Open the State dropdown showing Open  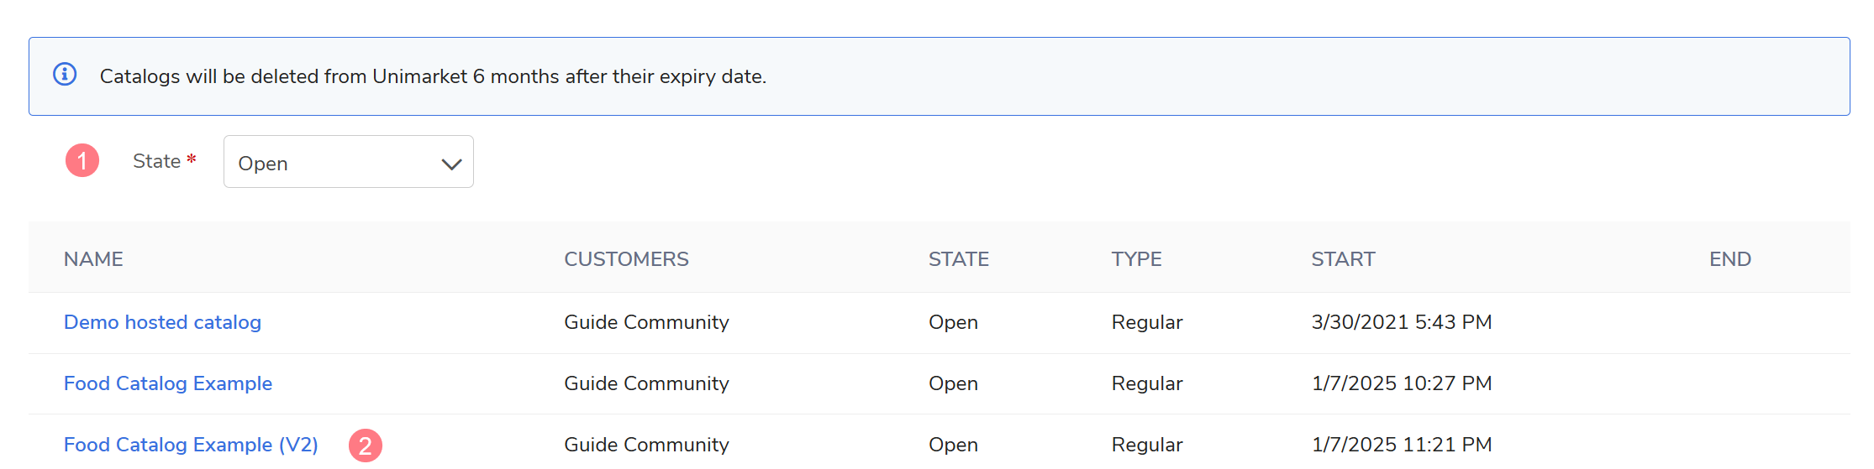(348, 162)
